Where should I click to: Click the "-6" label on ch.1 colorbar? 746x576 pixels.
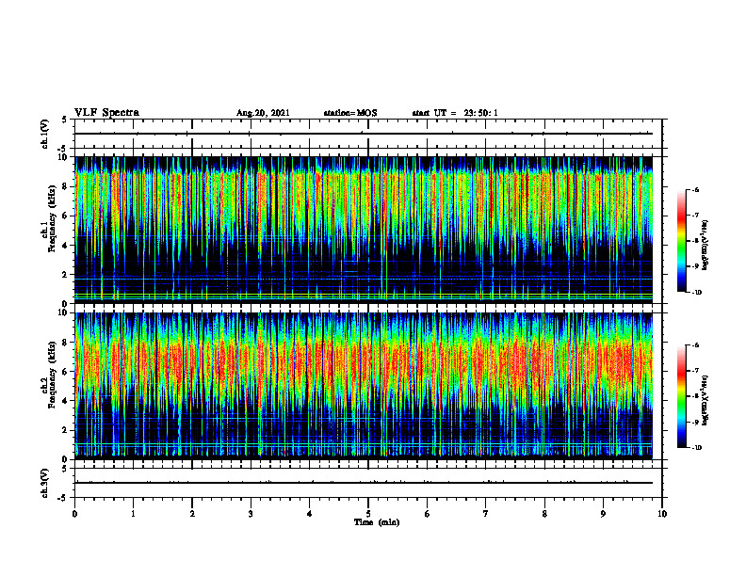(695, 189)
